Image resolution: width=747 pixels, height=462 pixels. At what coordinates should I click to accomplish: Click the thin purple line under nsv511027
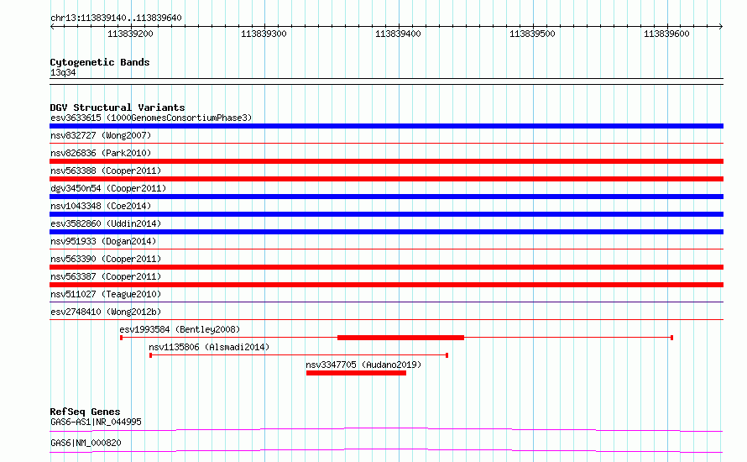coord(386,302)
